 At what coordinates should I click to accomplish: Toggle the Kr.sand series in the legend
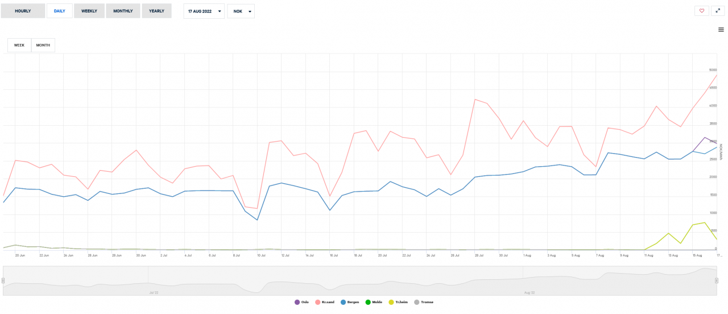[x=325, y=302]
